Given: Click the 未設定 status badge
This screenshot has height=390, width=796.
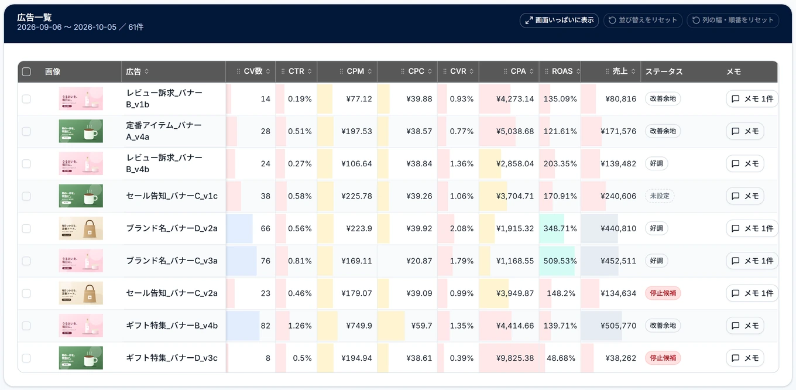Looking at the screenshot, I should (x=660, y=196).
